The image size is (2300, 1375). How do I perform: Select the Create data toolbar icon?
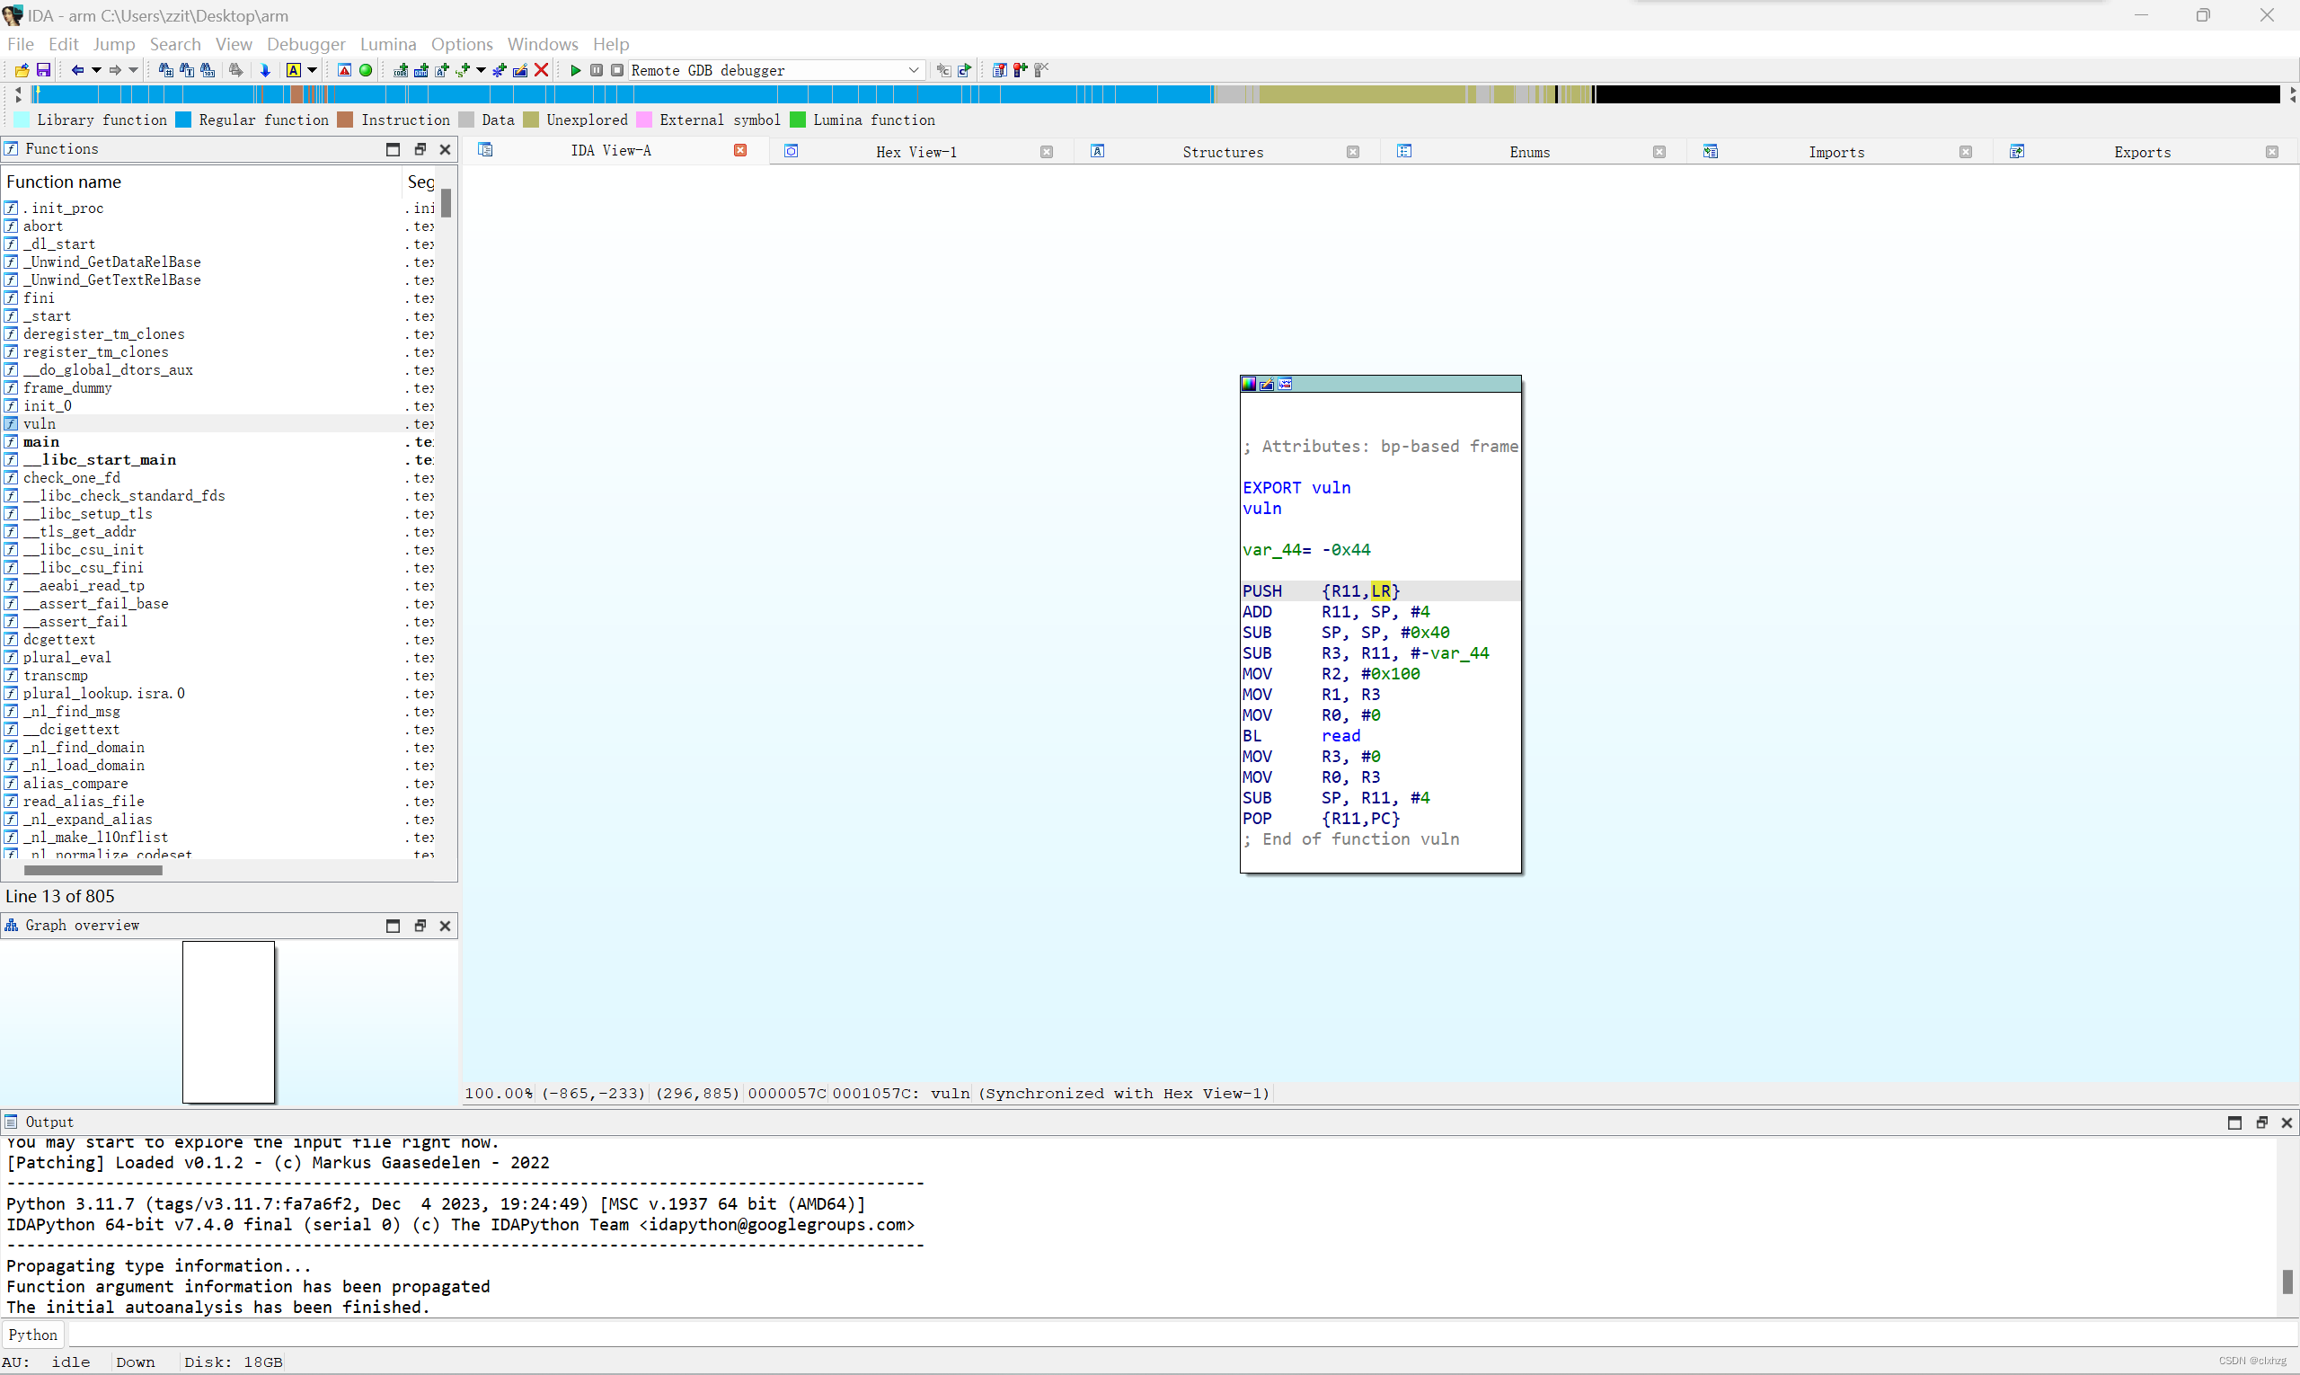point(422,70)
